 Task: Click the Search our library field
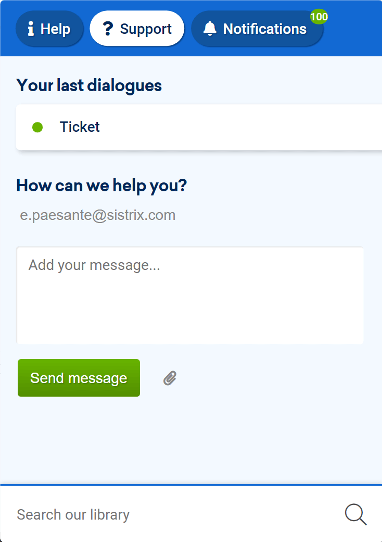click(173, 515)
